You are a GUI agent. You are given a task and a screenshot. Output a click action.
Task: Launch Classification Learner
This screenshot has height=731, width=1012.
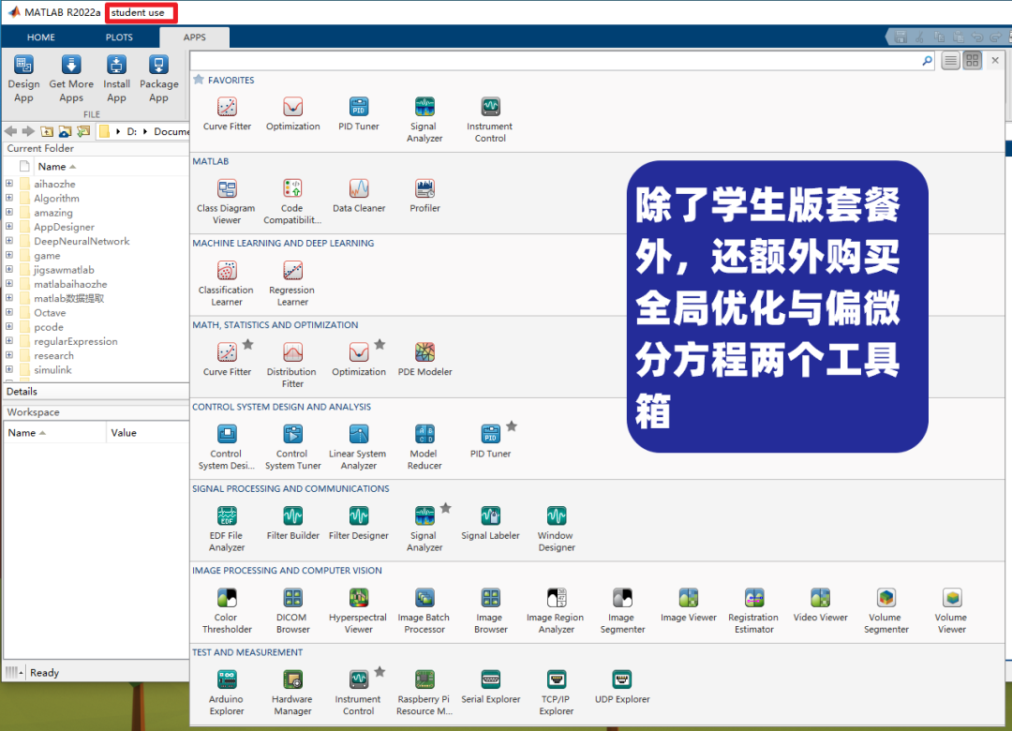pos(226,271)
